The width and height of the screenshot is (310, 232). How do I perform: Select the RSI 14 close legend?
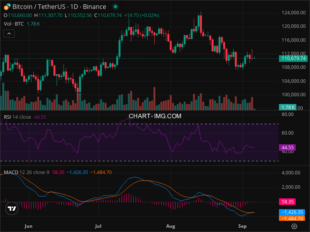click(x=17, y=117)
